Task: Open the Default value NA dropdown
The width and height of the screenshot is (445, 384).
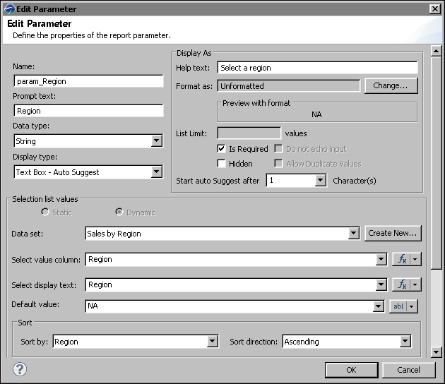Action: click(379, 306)
